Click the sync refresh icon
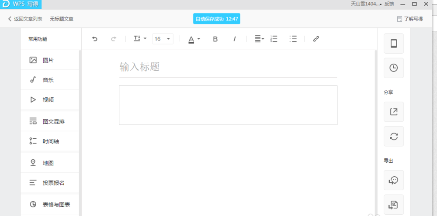437x216 pixels. 393,136
